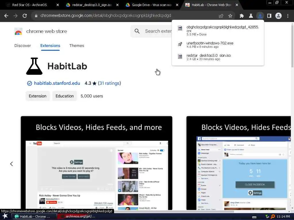The image size is (294, 220).
Task: Click the taskbar clock showing 11:14 PM
Action: (x=283, y=217)
